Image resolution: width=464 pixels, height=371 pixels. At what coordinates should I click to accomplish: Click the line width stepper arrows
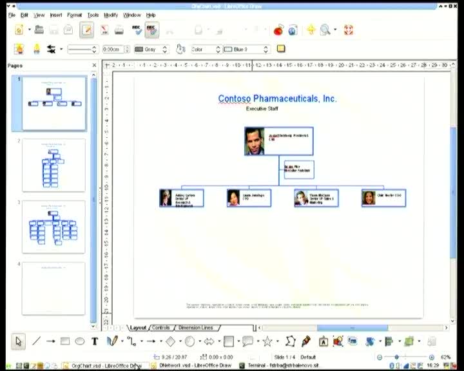[127, 50]
